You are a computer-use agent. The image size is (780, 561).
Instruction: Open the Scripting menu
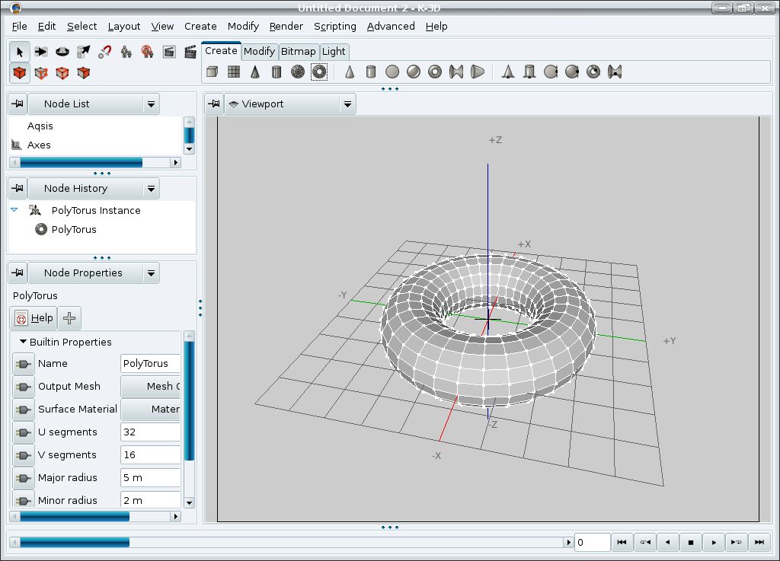tap(334, 26)
